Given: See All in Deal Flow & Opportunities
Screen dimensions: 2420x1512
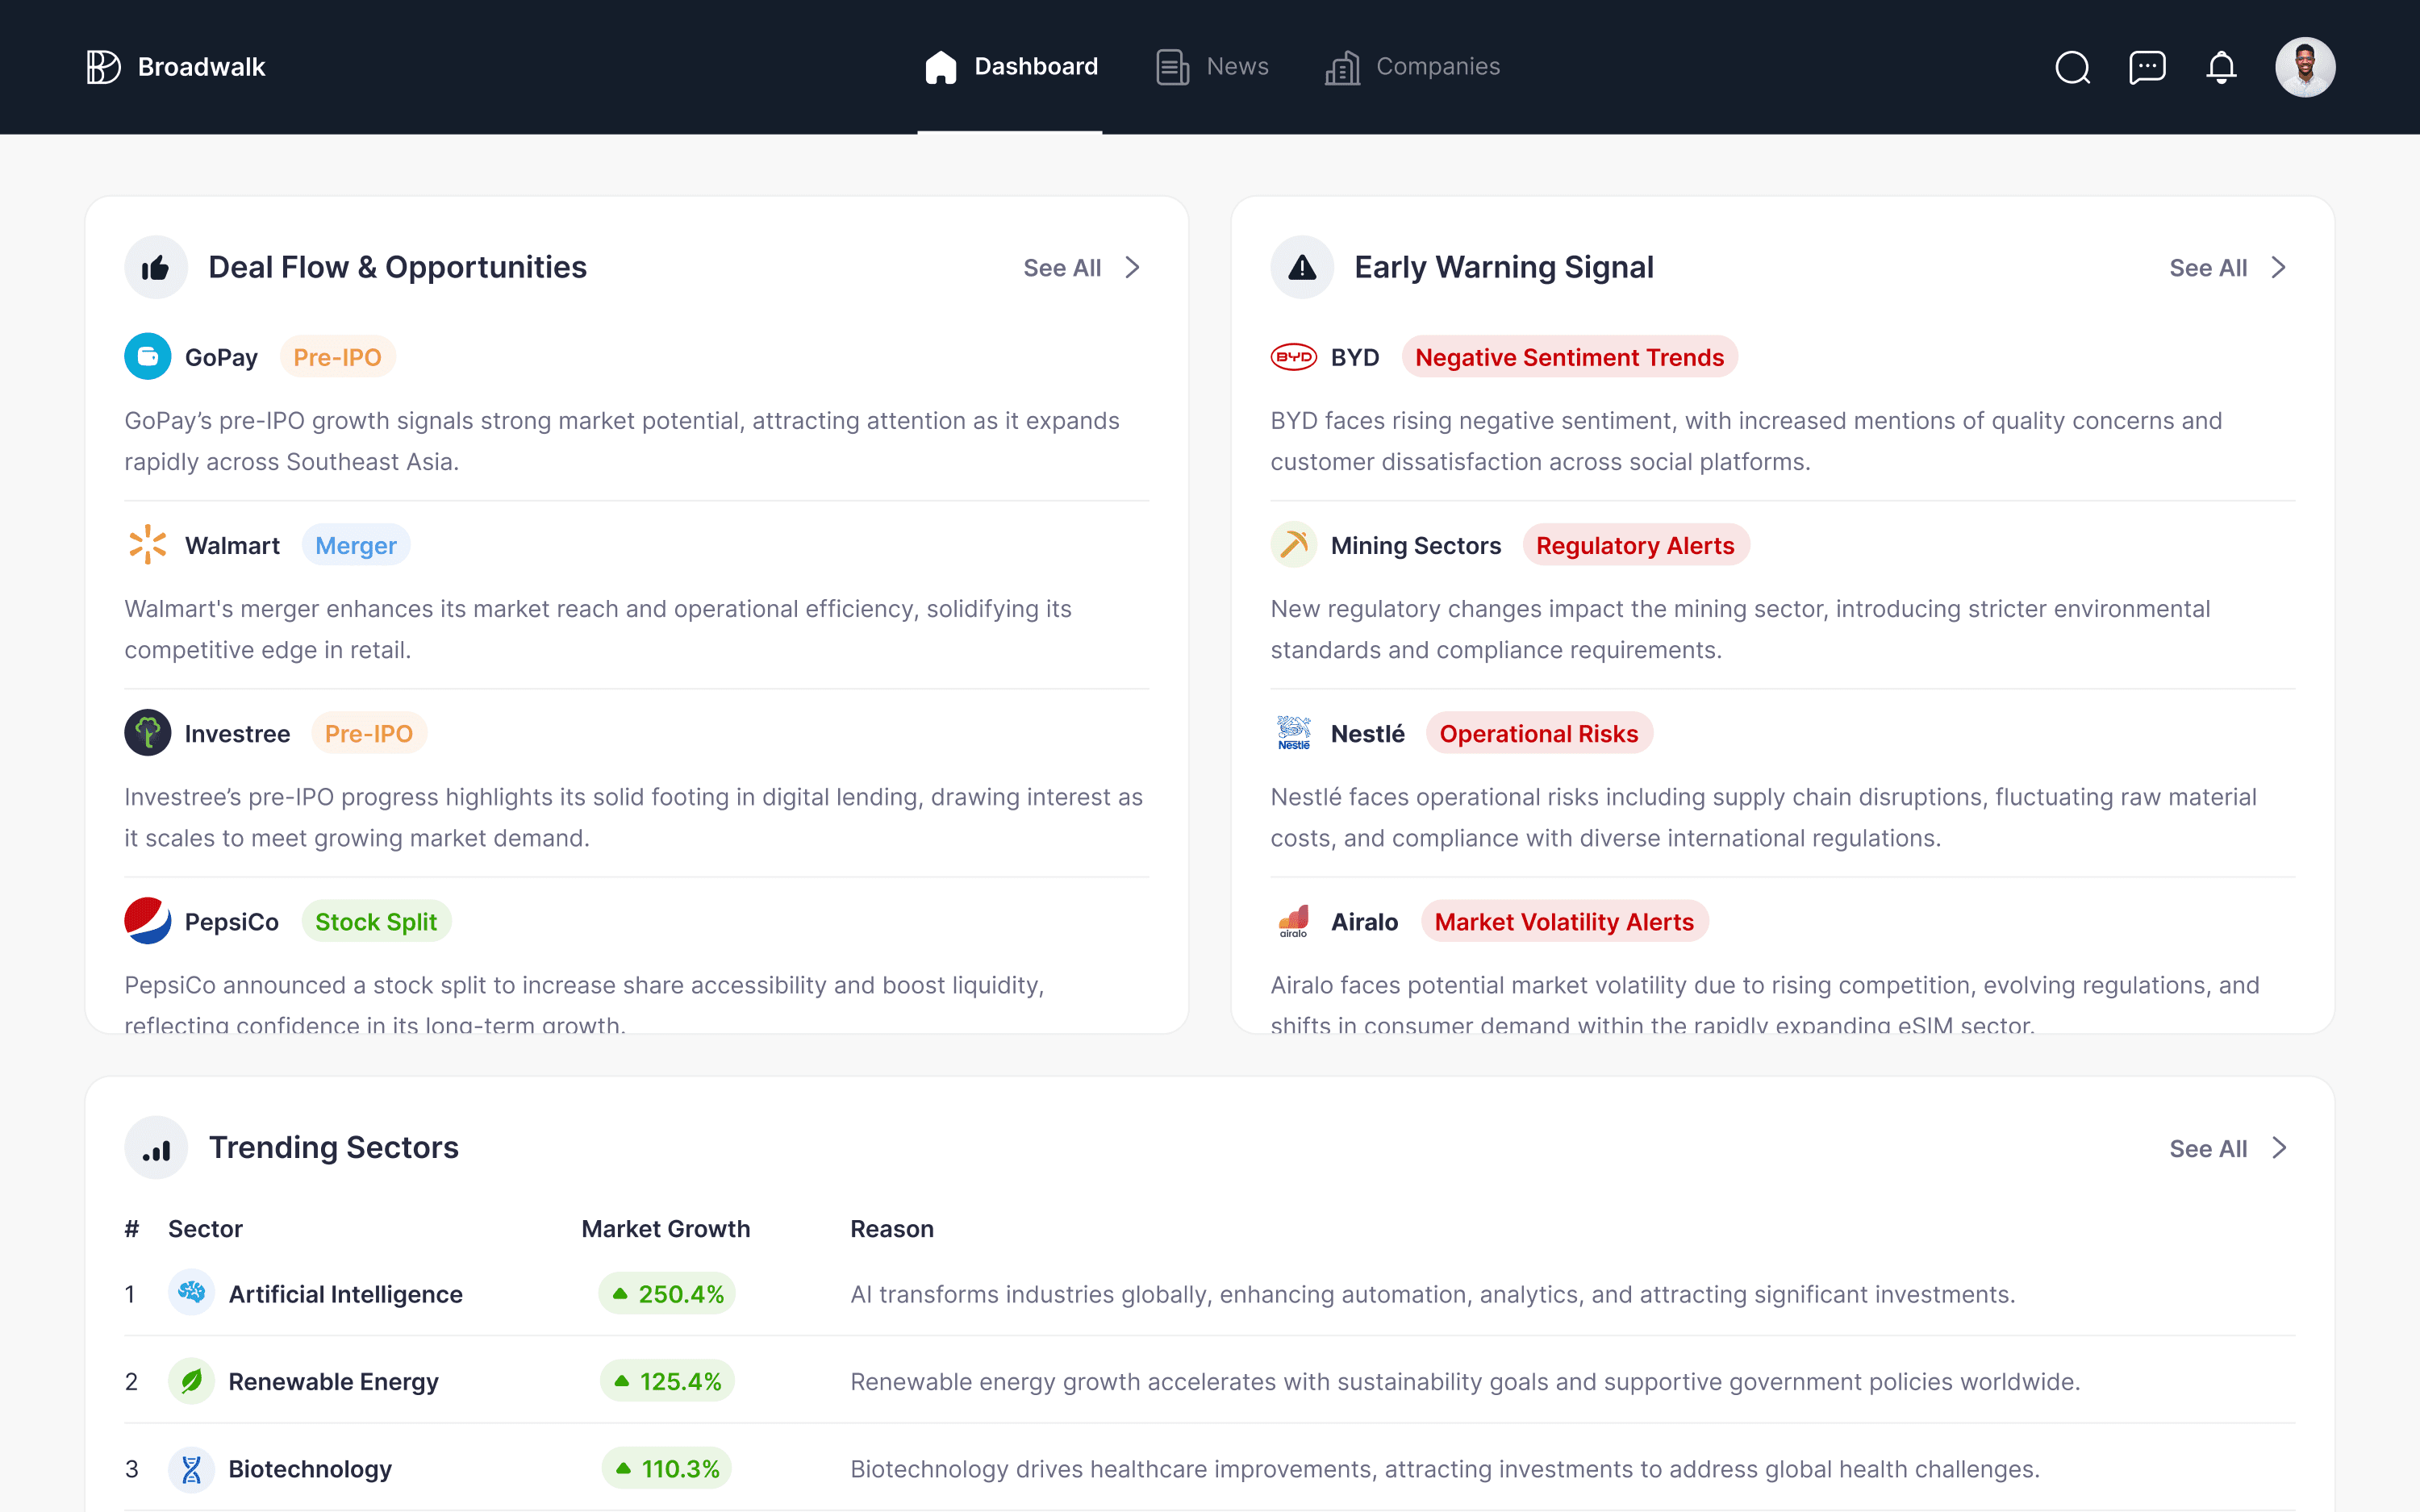Looking at the screenshot, I should [x=1062, y=268].
